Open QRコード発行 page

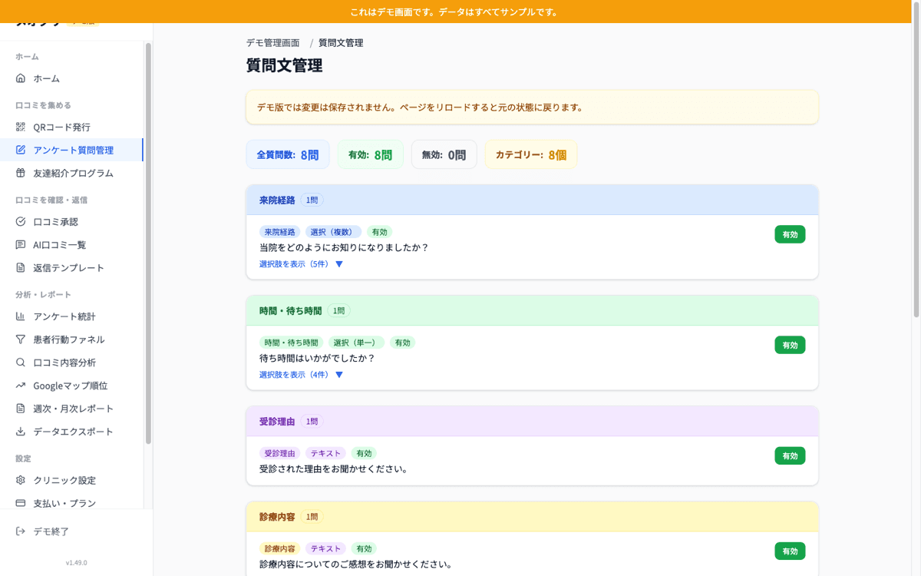click(x=71, y=127)
